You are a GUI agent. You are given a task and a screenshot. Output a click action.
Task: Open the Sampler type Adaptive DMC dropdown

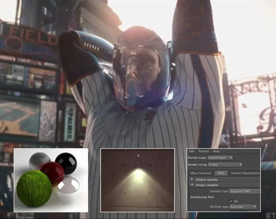245,191
